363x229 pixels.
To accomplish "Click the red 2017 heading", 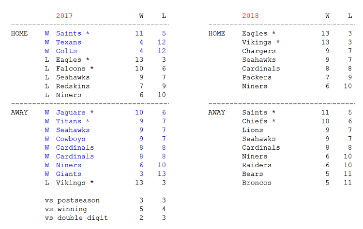I will 64,16.
